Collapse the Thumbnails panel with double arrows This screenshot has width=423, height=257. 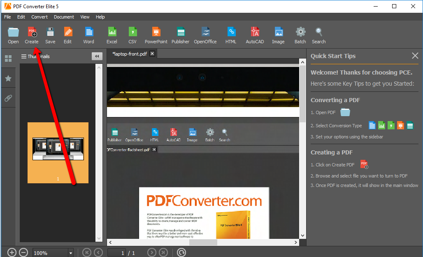pyautogui.click(x=97, y=56)
